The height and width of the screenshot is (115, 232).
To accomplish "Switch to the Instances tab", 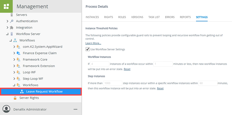I will [92, 17].
